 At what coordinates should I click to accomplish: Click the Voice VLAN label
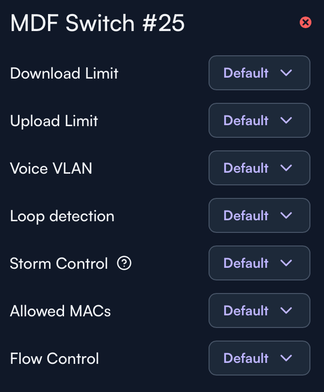point(51,168)
